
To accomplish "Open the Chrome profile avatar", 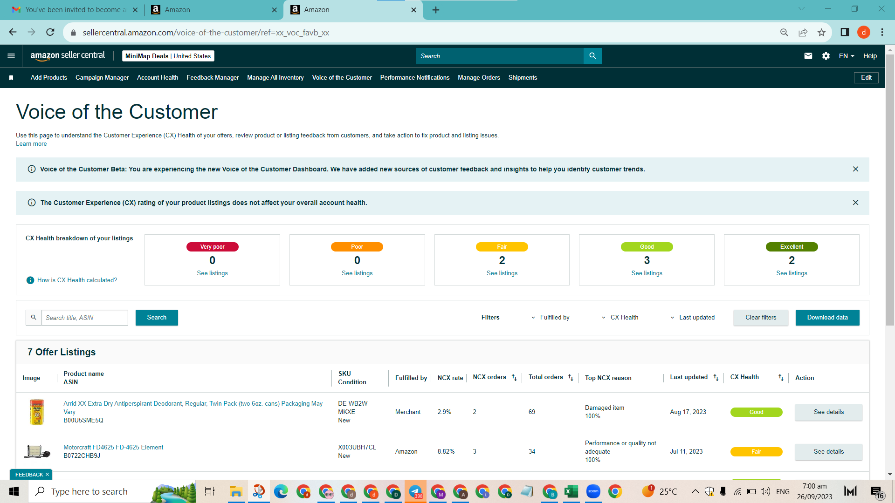I will 864,32.
